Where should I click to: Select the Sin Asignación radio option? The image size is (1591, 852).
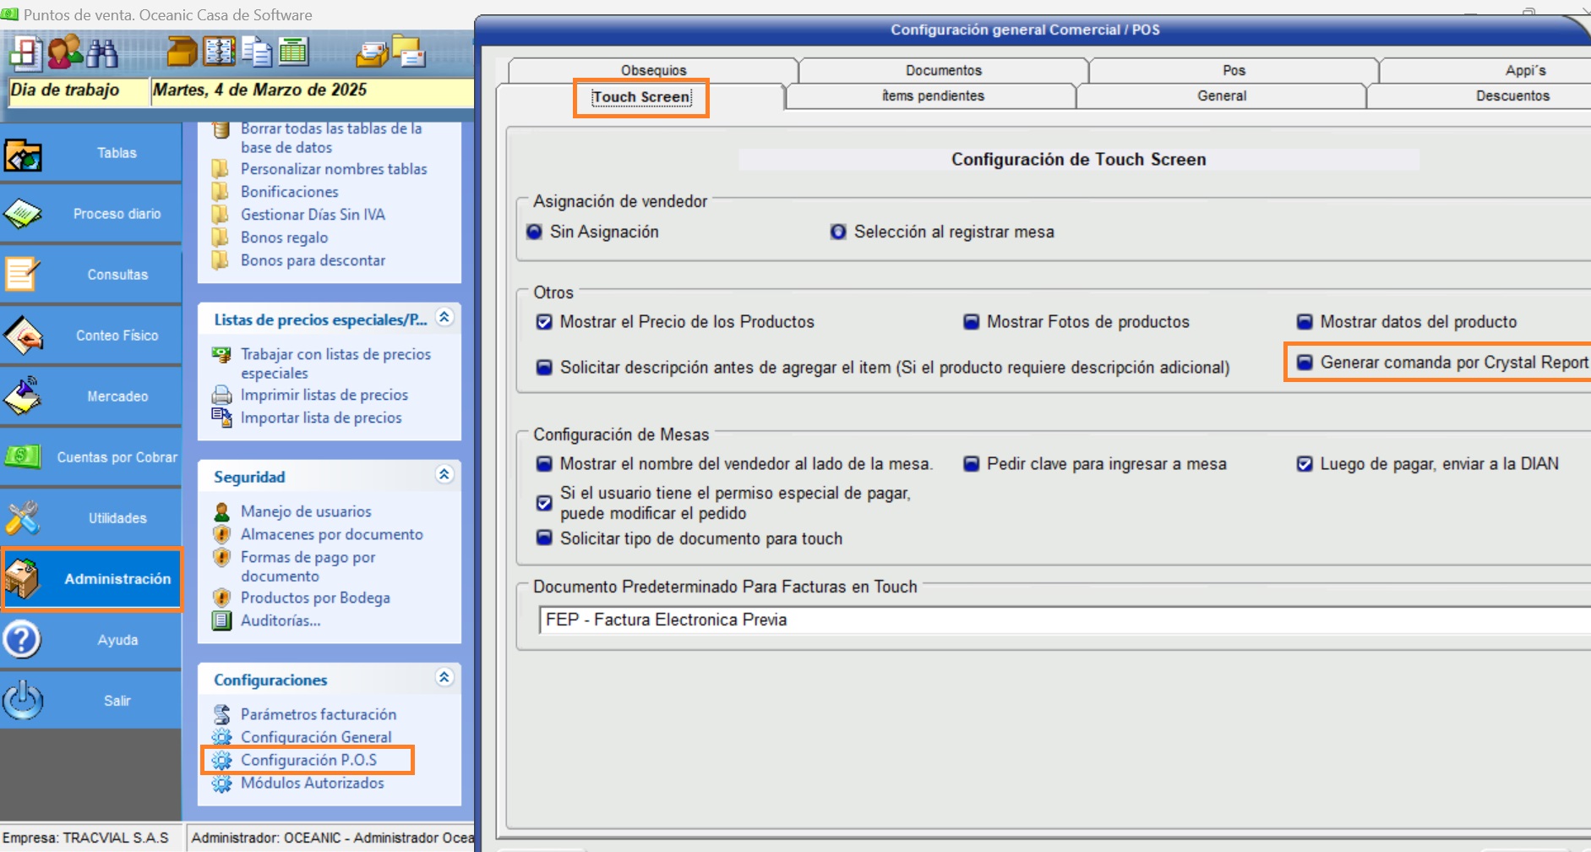(x=535, y=232)
